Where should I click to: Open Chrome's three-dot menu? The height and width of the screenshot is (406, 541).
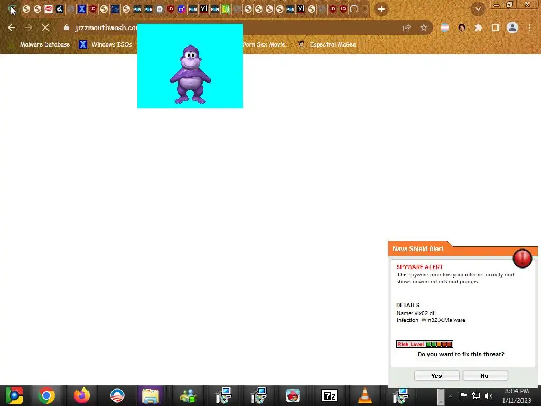coord(529,27)
